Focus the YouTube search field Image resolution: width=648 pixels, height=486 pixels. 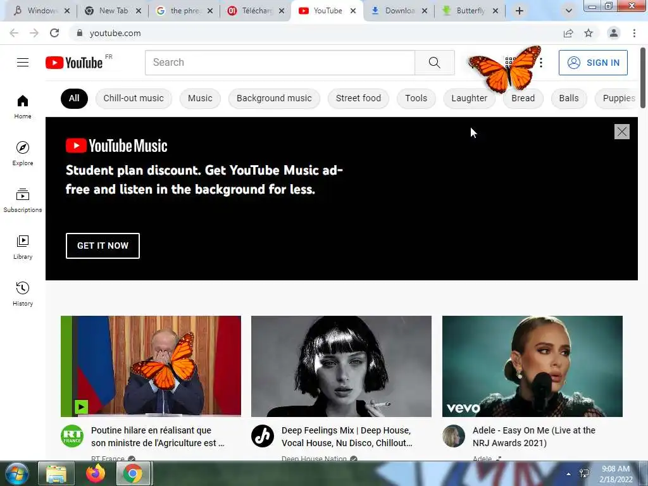pos(280,63)
